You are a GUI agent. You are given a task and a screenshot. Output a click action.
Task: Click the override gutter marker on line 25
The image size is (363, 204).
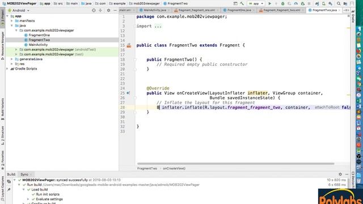tap(128, 93)
